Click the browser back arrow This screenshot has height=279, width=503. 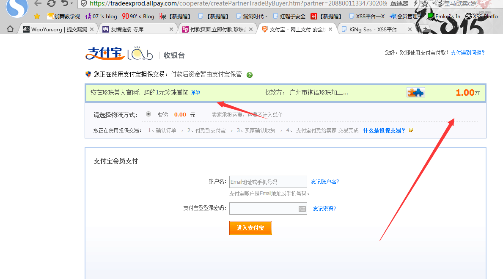click(38, 3)
